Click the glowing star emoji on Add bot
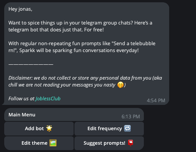 [x=49, y=128]
